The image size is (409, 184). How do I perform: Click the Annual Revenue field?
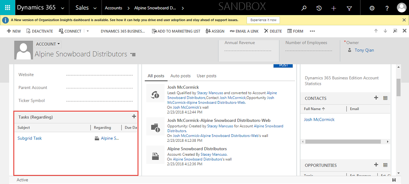(x=248, y=51)
